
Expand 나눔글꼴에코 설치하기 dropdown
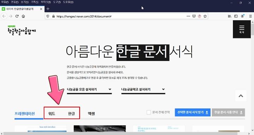pos(143,90)
